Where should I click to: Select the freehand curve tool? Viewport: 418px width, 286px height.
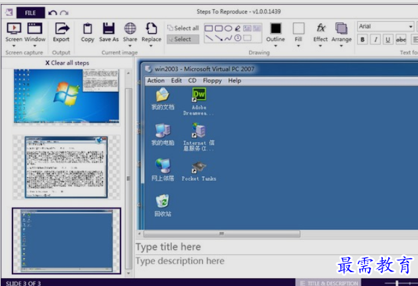tap(228, 38)
